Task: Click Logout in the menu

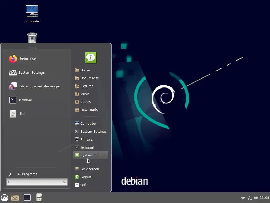Action: [91, 177]
